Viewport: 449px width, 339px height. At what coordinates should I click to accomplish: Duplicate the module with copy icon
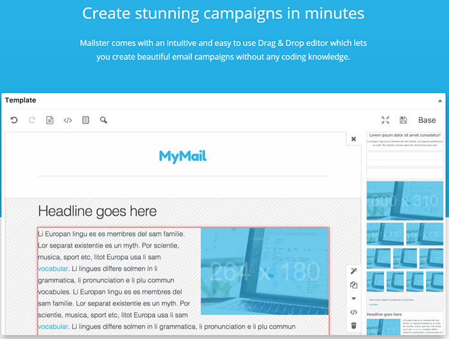click(353, 285)
